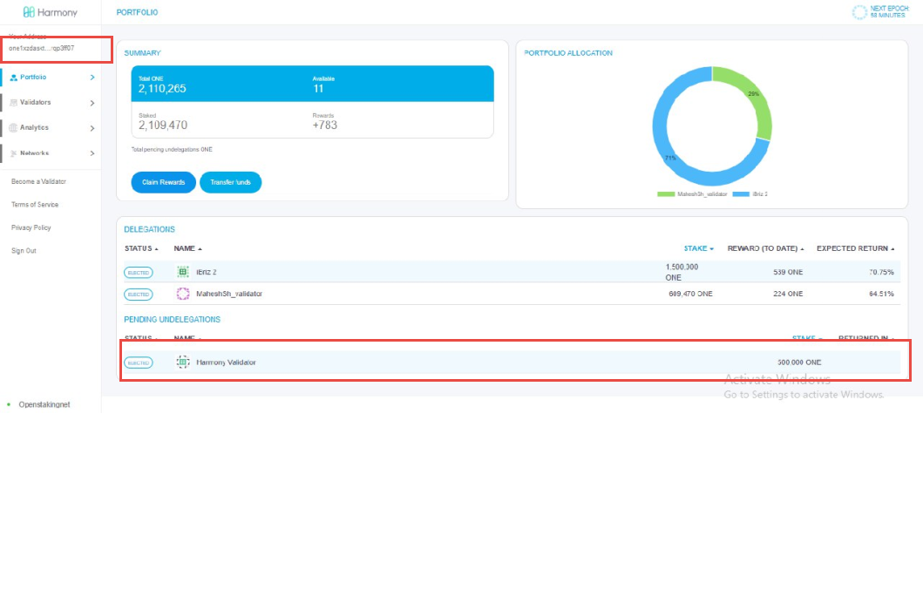Click the iBriz 2 validator icon

pos(181,271)
